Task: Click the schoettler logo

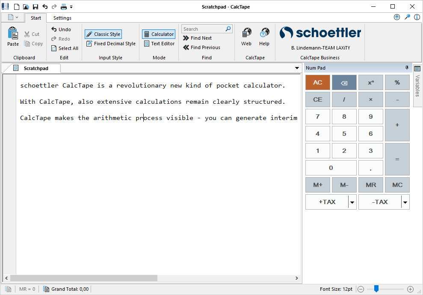Action: [320, 33]
